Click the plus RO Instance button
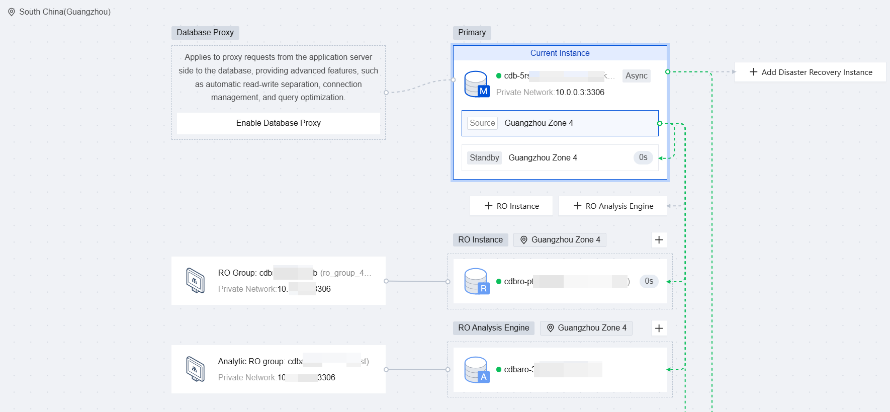 coord(511,206)
